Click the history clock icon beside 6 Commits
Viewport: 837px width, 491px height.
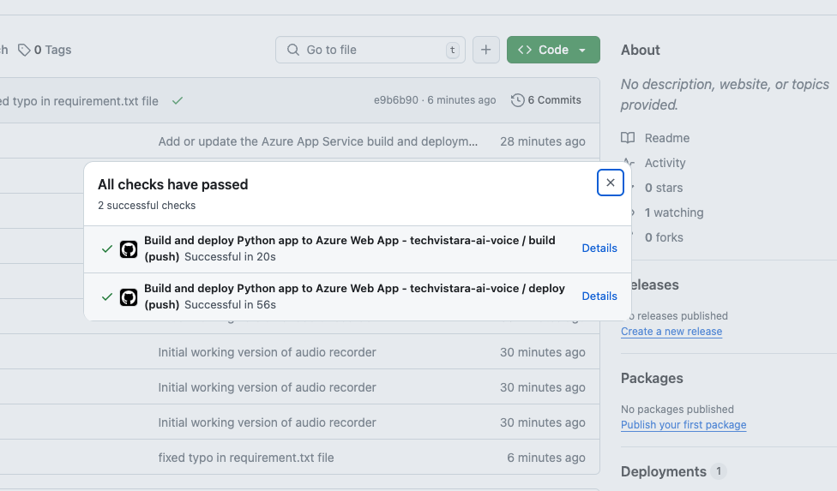517,100
